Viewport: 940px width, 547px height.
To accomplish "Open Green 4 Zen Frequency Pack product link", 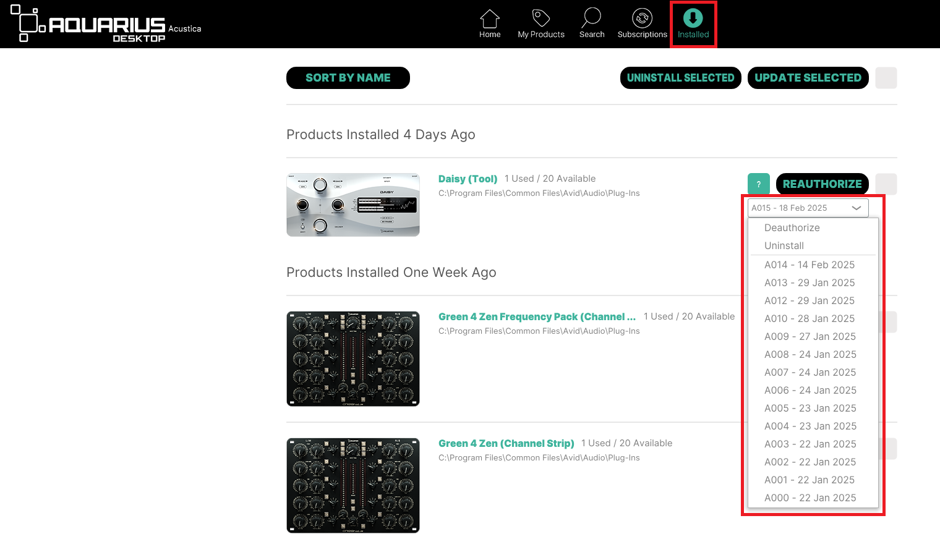I will pyautogui.click(x=537, y=316).
